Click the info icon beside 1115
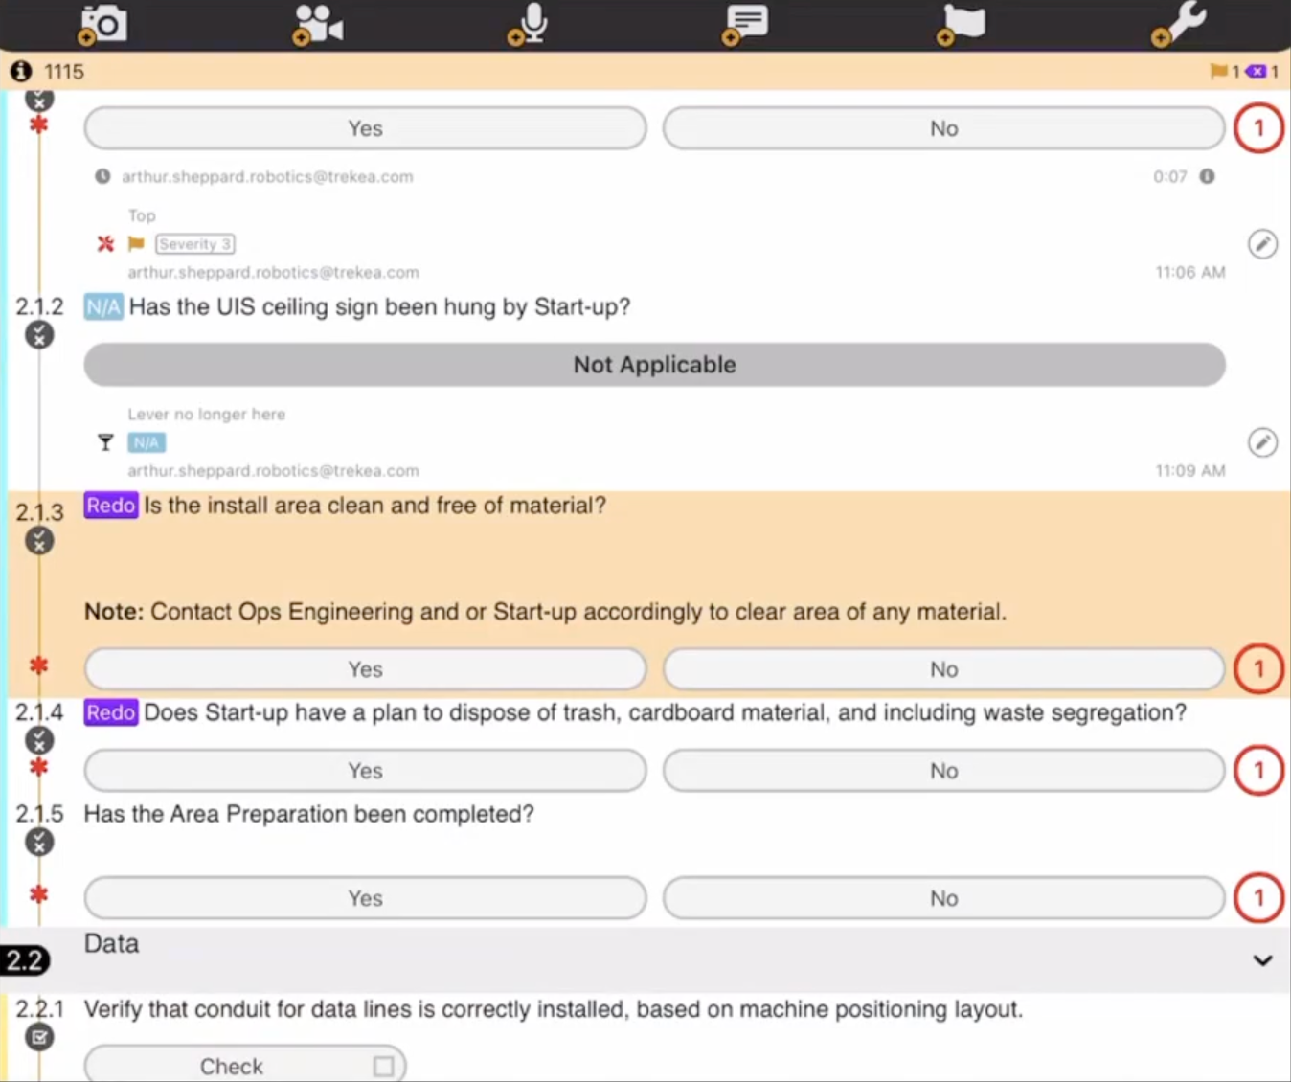Screen dimensions: 1291x1082 tap(21, 72)
